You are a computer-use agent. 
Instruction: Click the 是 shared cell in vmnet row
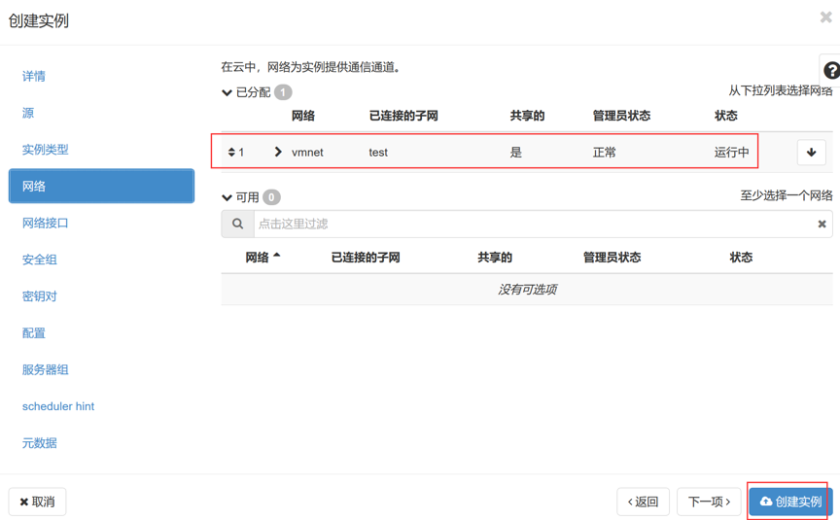516,152
